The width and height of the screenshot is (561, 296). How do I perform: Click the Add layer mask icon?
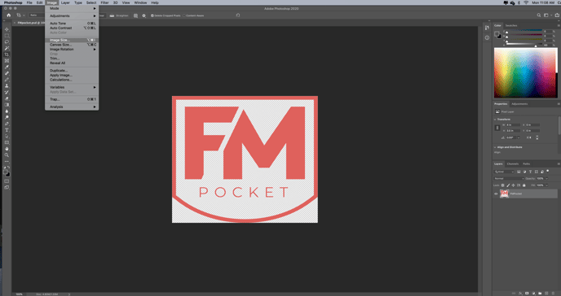point(527,293)
